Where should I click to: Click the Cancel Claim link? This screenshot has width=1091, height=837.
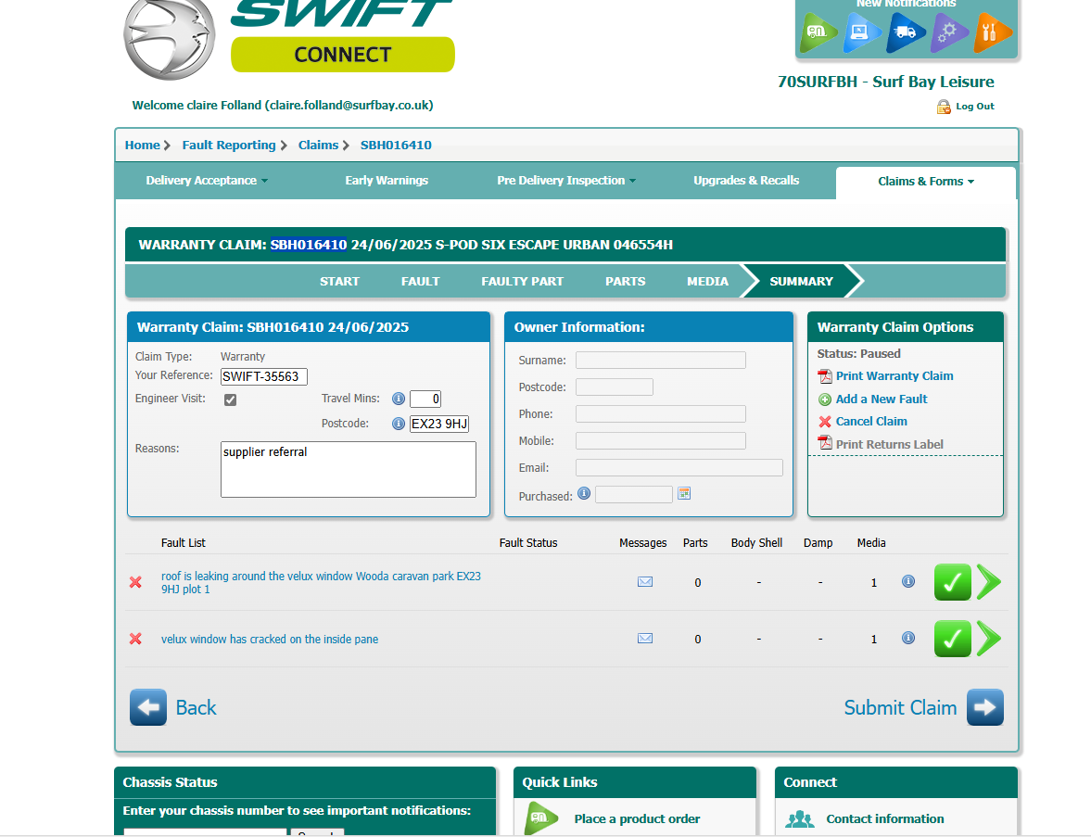click(872, 422)
